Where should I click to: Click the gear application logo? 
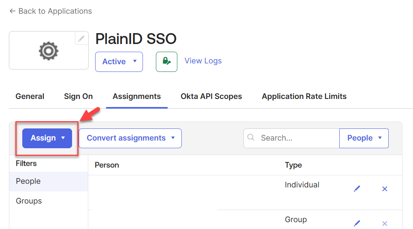pos(49,50)
